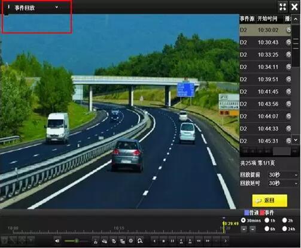Stop the playback

163,241
